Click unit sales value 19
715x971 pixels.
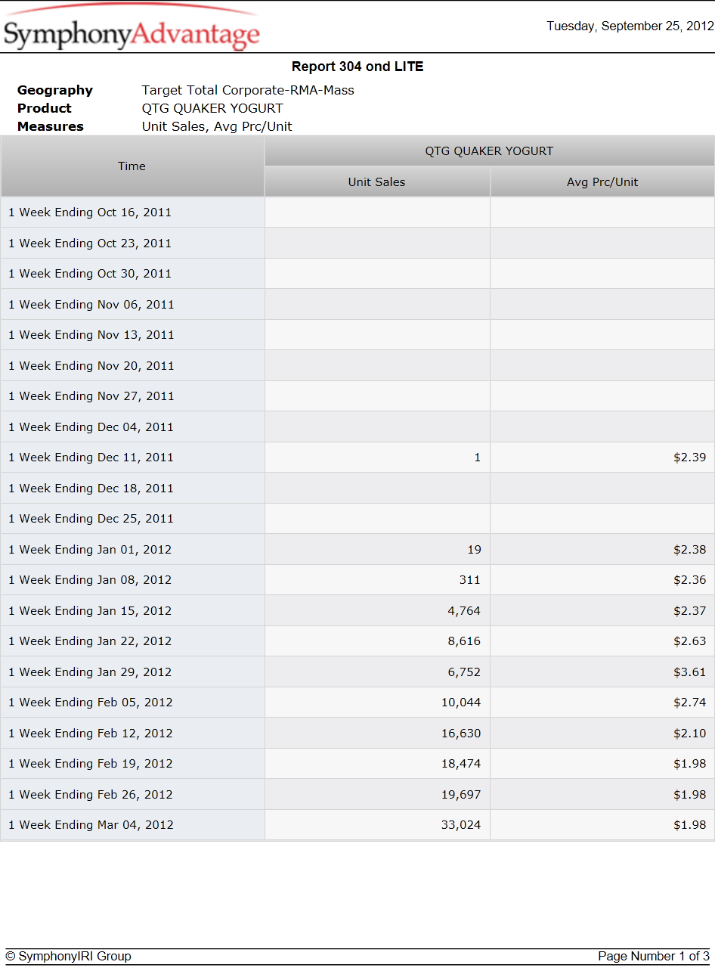coord(474,550)
